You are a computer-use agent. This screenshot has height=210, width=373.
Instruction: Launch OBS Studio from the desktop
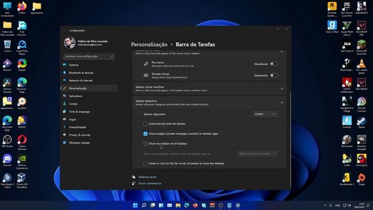coord(7,141)
